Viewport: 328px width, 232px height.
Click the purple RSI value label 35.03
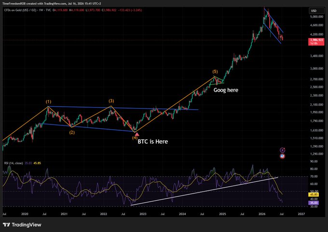314,203
